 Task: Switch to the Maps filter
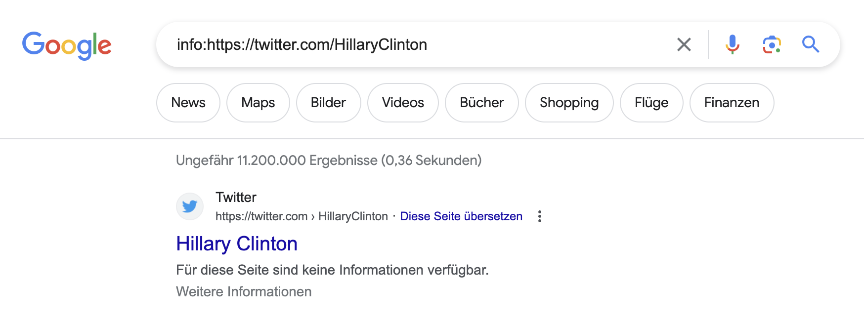coord(258,103)
